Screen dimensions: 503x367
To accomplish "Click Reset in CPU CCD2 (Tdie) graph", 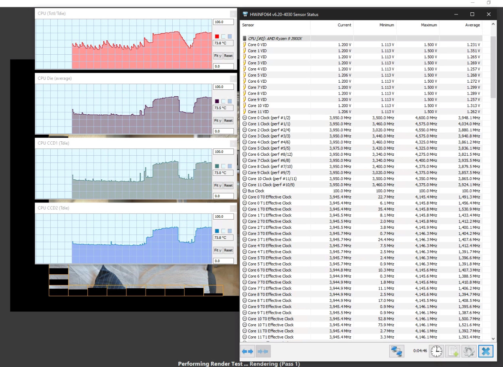I will pyautogui.click(x=228, y=250).
